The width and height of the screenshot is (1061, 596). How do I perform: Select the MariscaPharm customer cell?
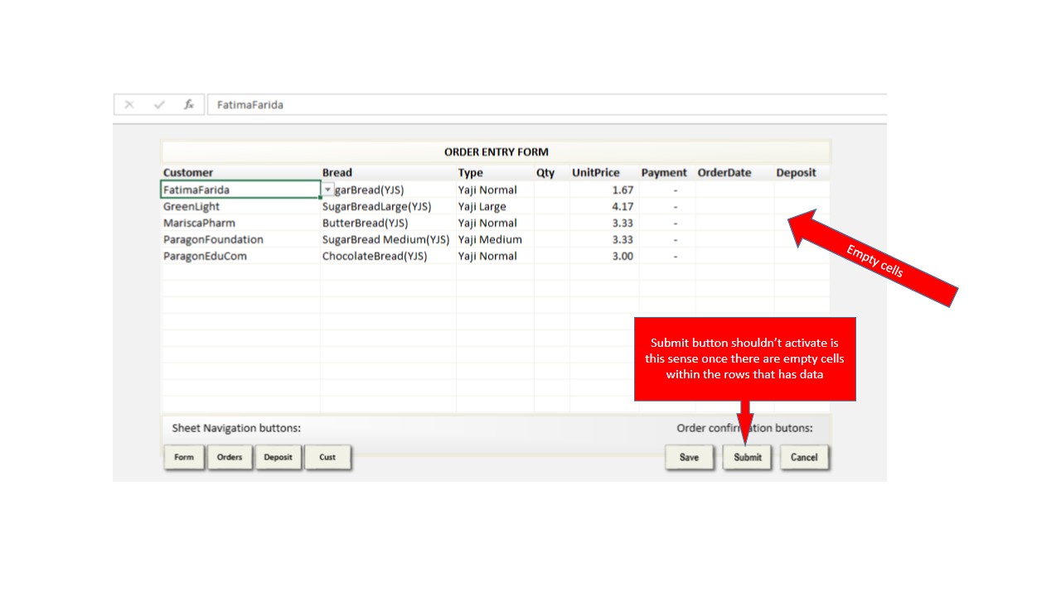coord(240,223)
